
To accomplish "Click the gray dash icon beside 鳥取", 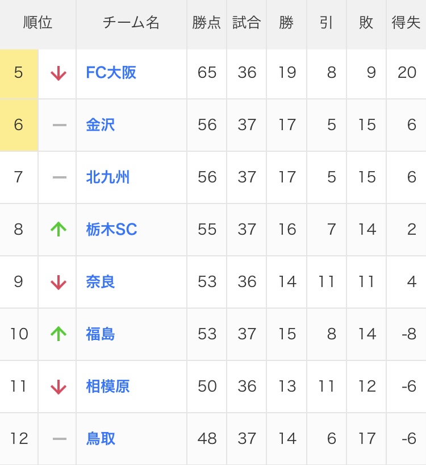I will 59,439.
